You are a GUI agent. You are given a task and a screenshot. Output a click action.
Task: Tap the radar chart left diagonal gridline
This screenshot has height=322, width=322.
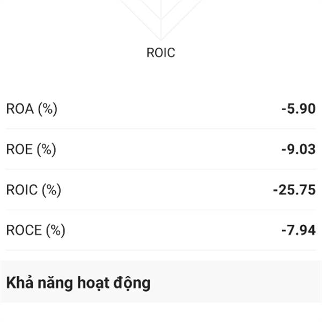pyautogui.click(x=140, y=19)
